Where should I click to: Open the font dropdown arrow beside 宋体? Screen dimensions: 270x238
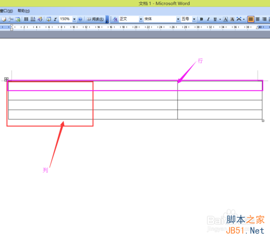[x=178, y=19]
